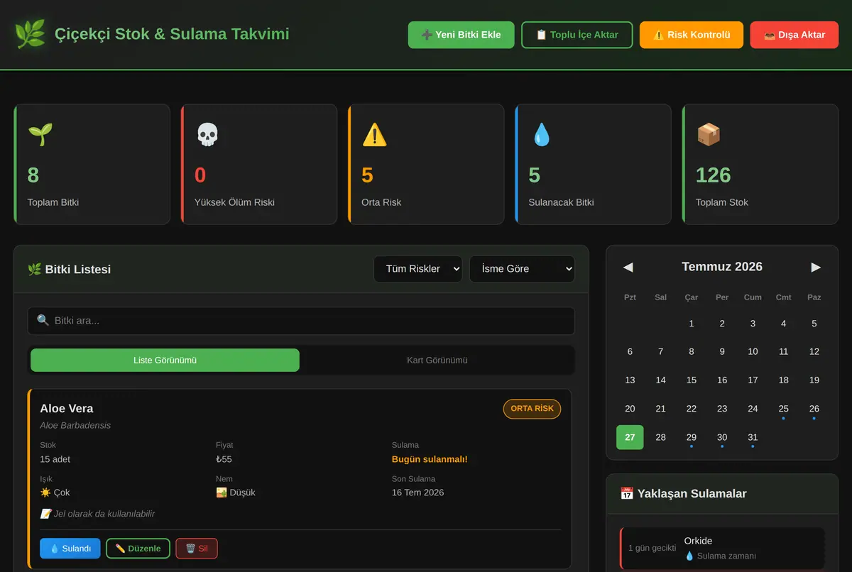Select today, 27, in the calendar
Image resolution: width=852 pixels, height=572 pixels.
coord(630,437)
